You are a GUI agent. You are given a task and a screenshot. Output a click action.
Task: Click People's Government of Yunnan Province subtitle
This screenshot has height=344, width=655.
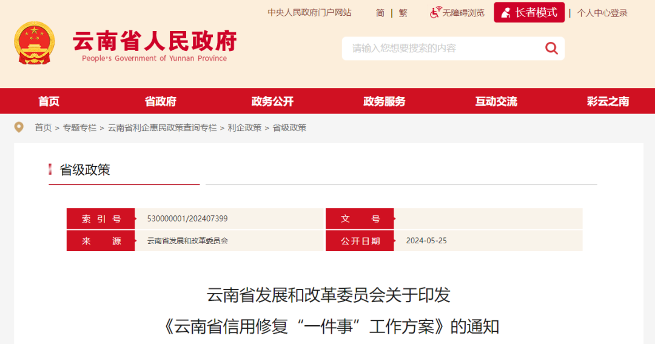(154, 58)
